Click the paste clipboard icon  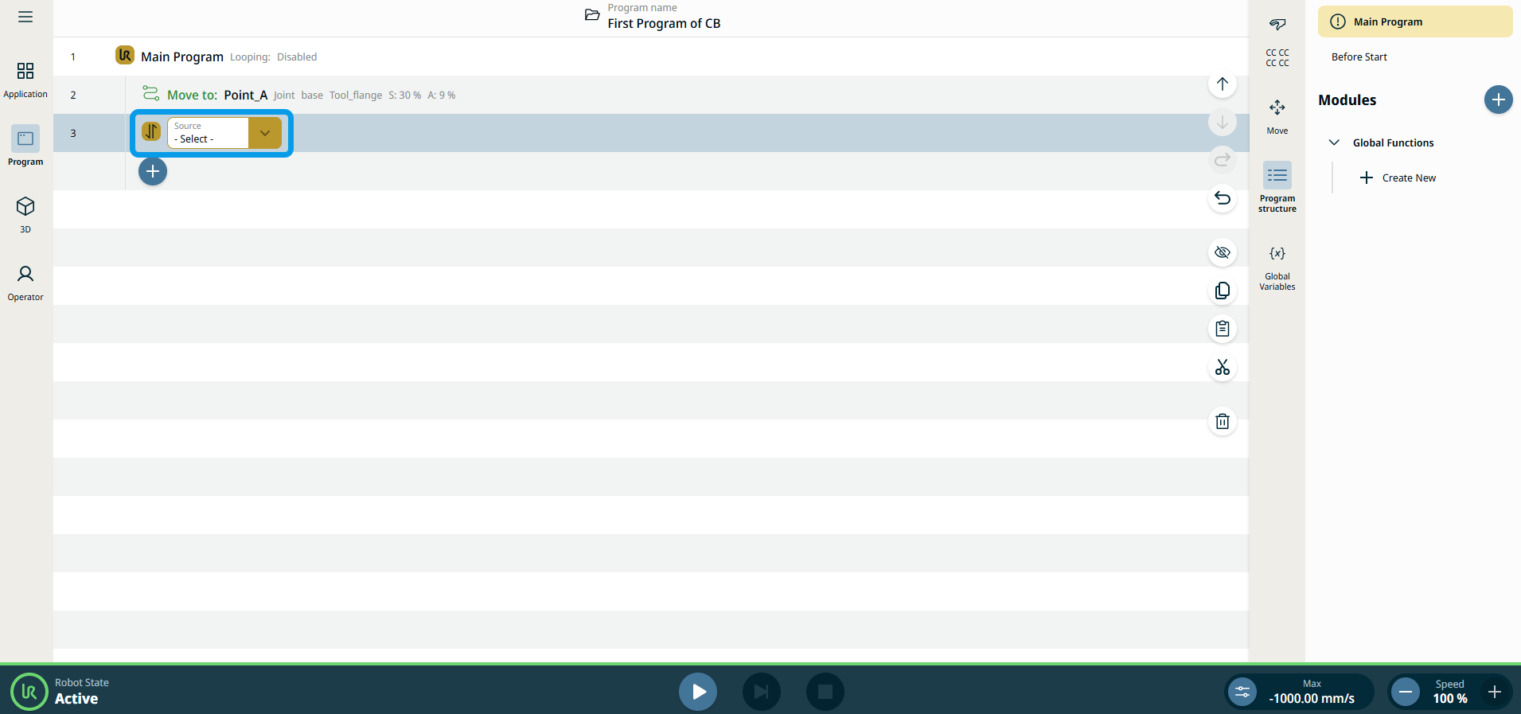[x=1222, y=329]
